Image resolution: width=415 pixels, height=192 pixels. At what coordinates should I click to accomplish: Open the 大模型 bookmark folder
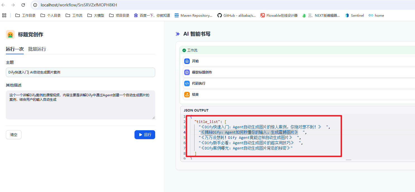click(96, 15)
